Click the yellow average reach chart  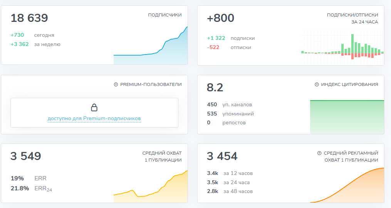(151, 187)
